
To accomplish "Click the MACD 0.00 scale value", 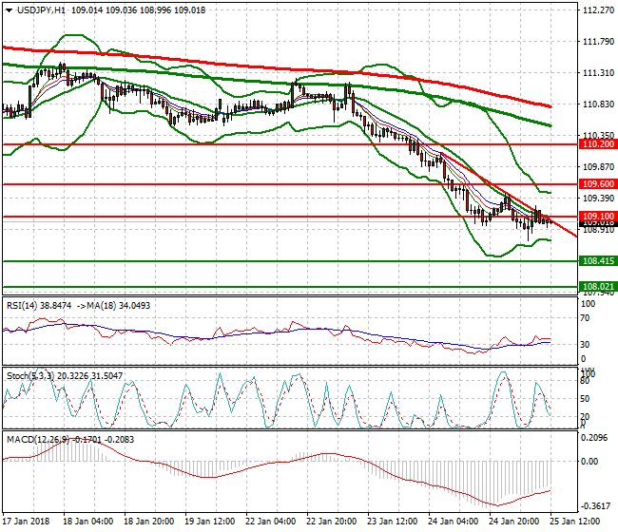I will 589,461.
